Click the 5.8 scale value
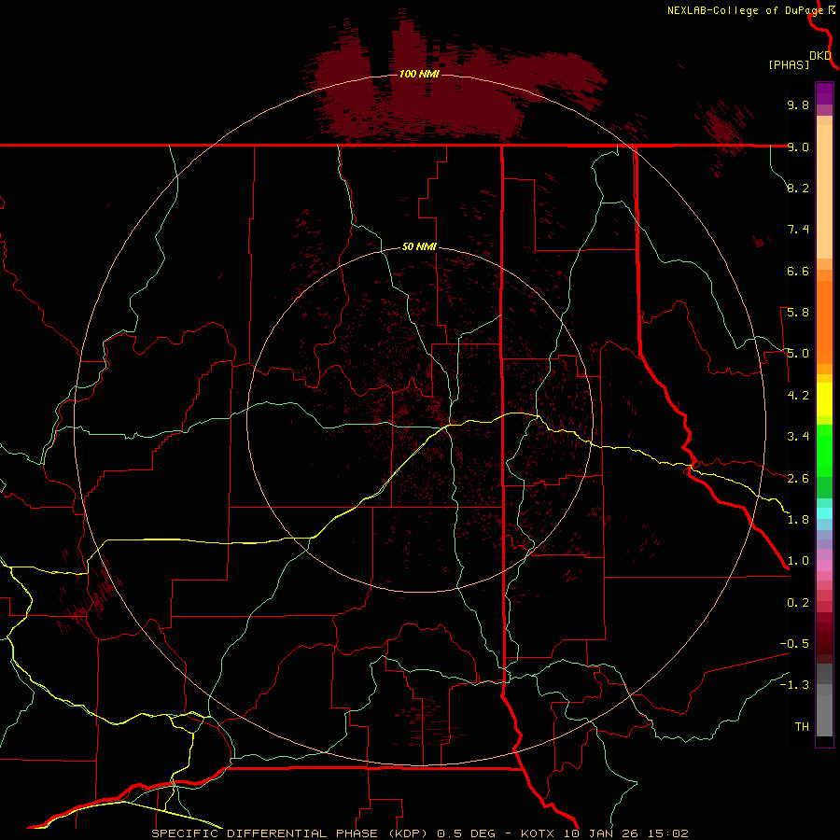The width and height of the screenshot is (840, 840). (x=798, y=313)
